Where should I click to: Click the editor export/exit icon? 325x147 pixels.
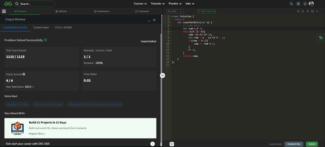pos(303,11)
